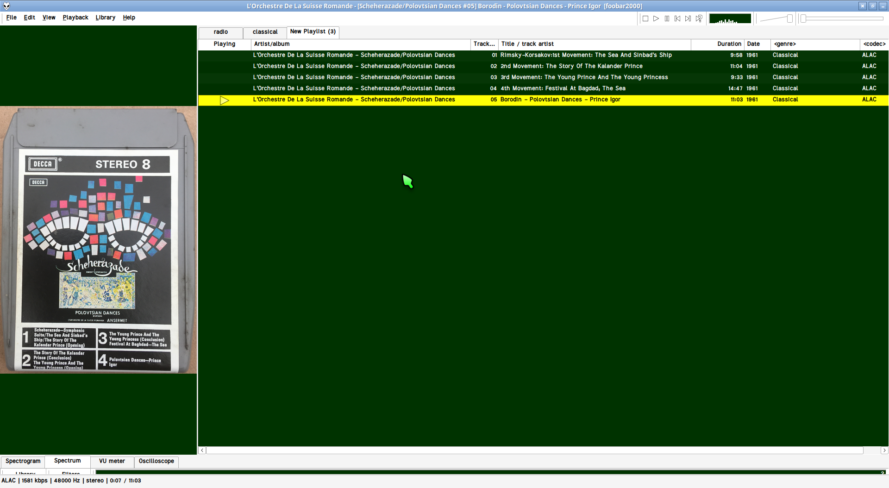Select track 04 Festival At Bagdad
Image resolution: width=889 pixels, height=488 pixels.
pos(543,88)
